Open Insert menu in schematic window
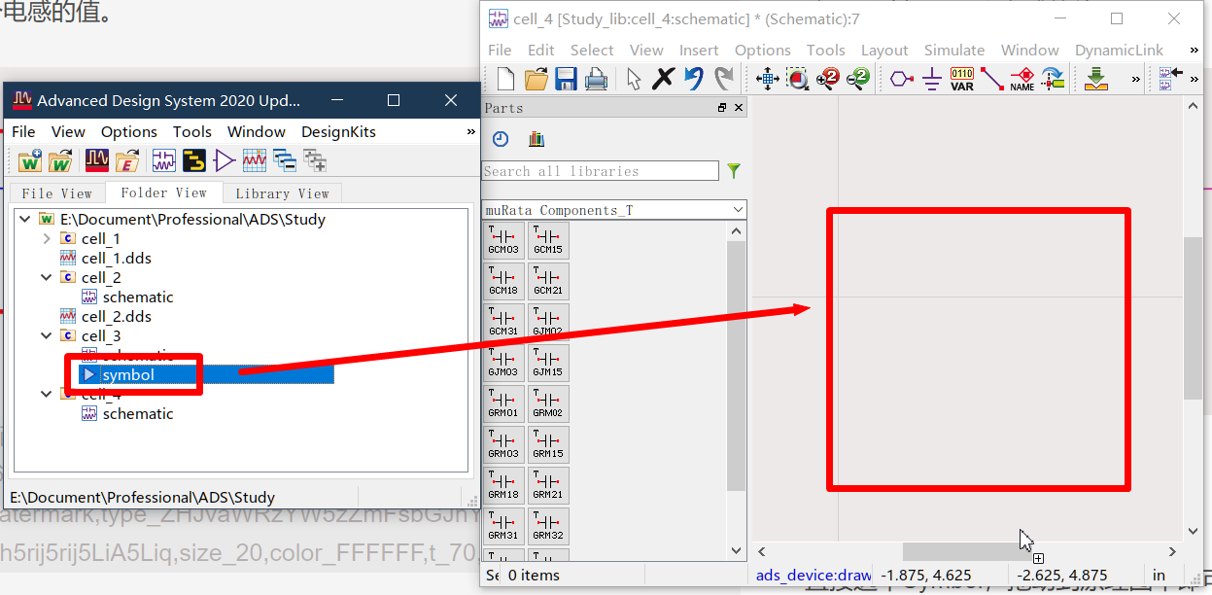The image size is (1212, 595). click(x=699, y=50)
